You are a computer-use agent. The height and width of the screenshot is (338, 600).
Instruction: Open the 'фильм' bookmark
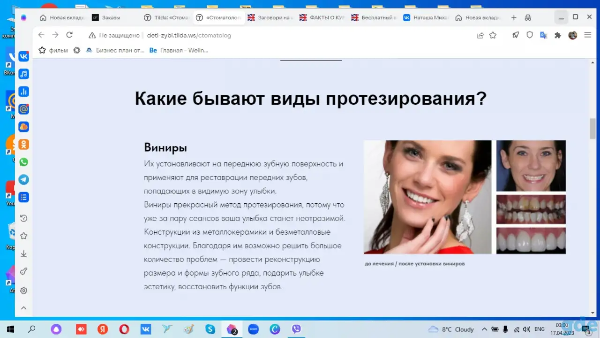[x=53, y=50]
